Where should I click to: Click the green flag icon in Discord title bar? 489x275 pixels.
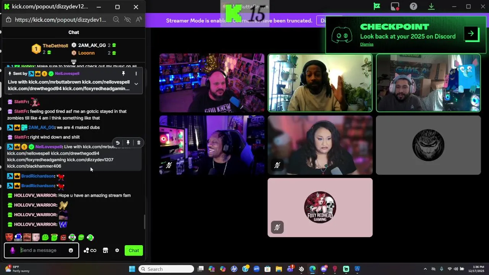[377, 6]
